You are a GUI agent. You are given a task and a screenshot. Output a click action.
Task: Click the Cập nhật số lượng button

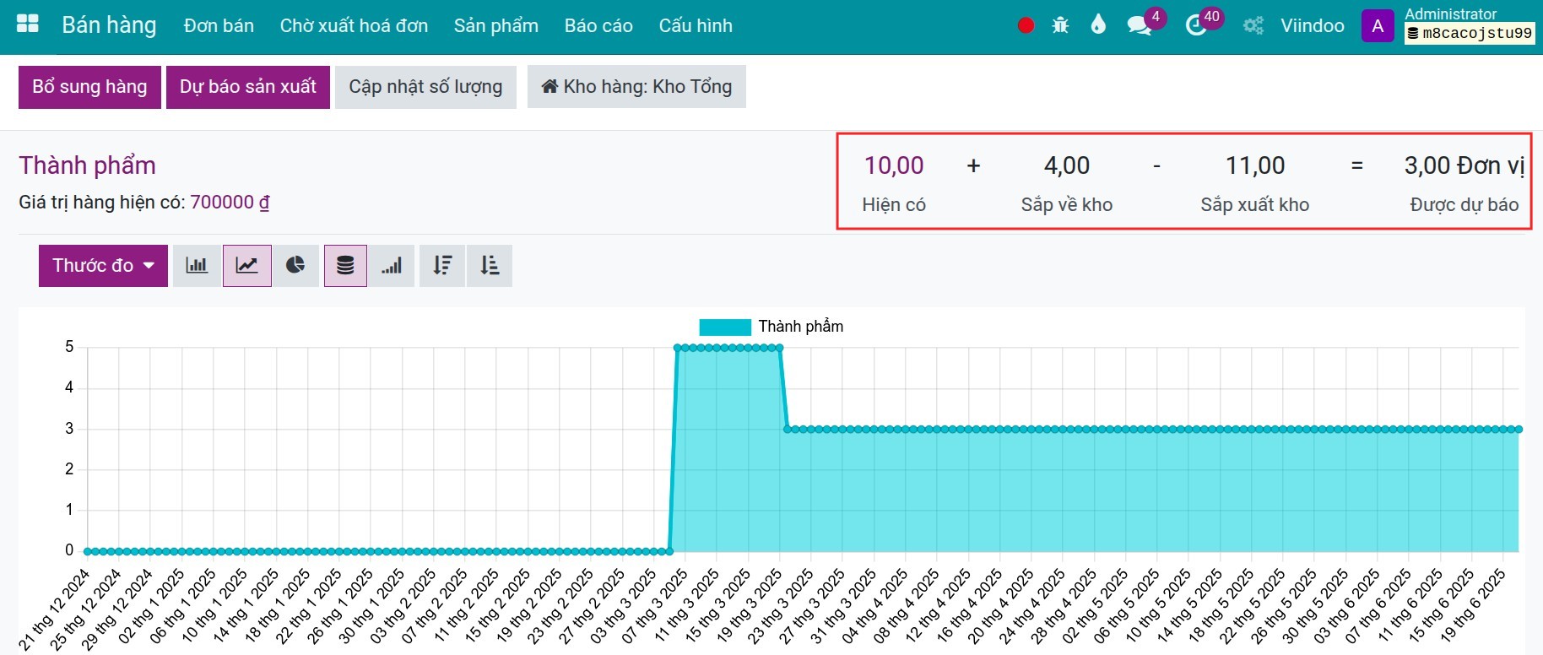tap(425, 87)
